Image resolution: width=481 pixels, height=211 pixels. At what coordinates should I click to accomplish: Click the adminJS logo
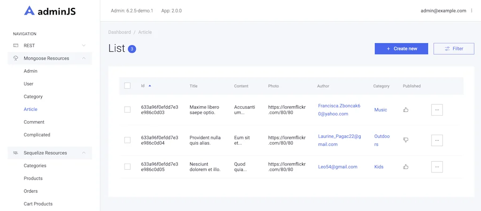point(50,11)
